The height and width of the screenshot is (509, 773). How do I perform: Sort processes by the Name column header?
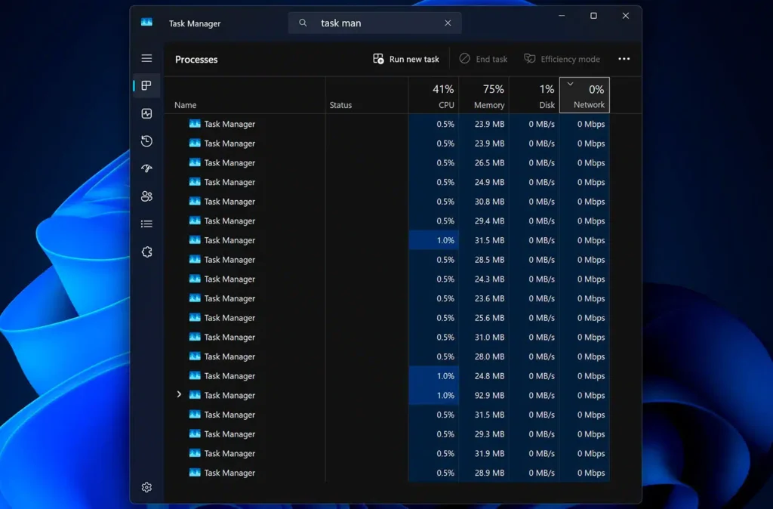coord(186,105)
